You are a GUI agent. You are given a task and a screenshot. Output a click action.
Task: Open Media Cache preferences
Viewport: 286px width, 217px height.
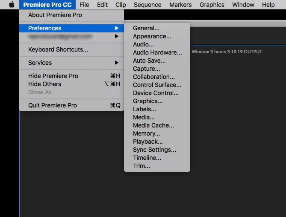coord(157,125)
